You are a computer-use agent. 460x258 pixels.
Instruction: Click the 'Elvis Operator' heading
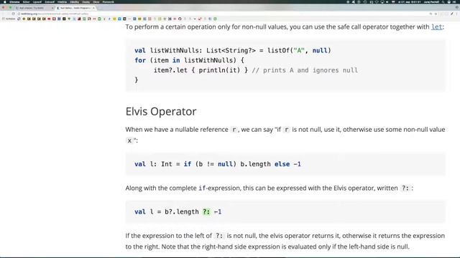click(x=161, y=112)
